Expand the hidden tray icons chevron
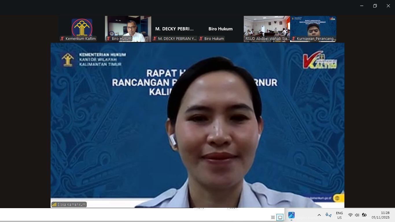The width and height of the screenshot is (395, 222). (x=319, y=215)
